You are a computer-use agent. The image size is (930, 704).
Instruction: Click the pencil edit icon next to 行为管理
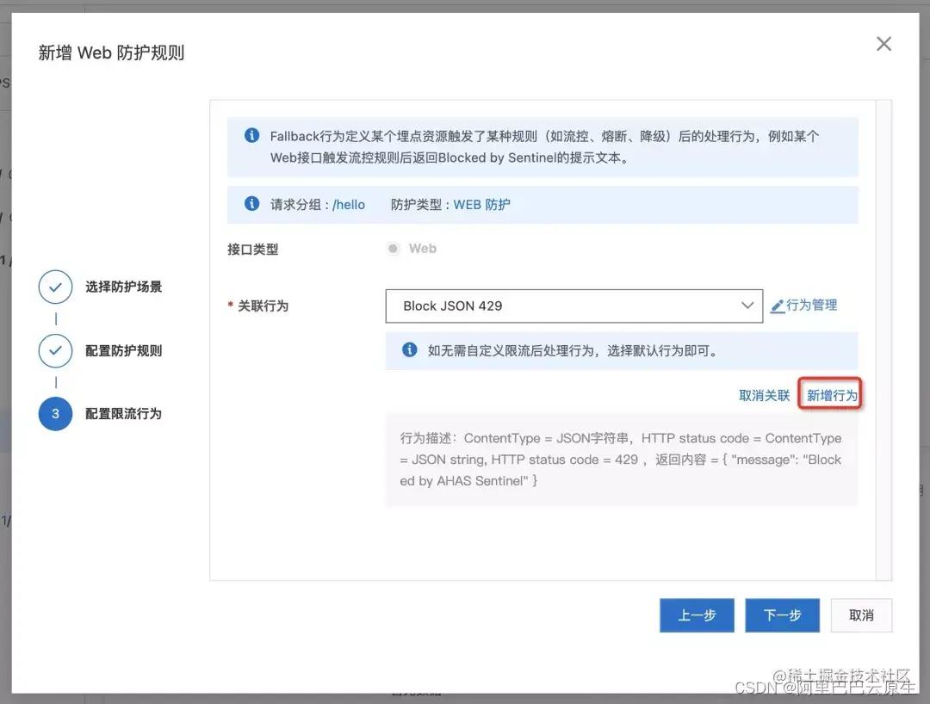(776, 305)
